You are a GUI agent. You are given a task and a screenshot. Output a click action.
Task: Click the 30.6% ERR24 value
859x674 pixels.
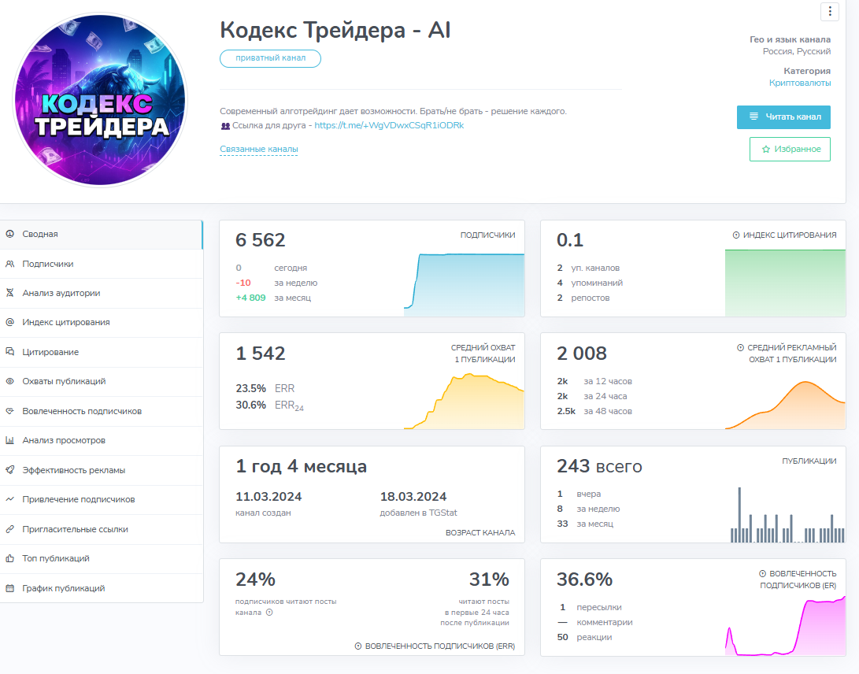[x=251, y=405]
